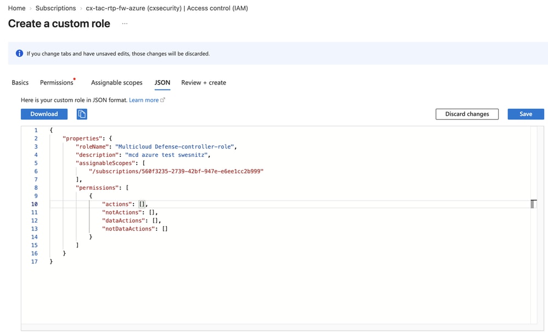Select the JSON tab
Image resolution: width=548 pixels, height=333 pixels.
pyautogui.click(x=162, y=82)
